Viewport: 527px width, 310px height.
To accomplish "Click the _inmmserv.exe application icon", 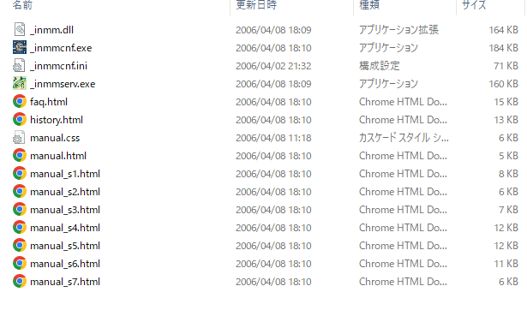I will coord(20,83).
